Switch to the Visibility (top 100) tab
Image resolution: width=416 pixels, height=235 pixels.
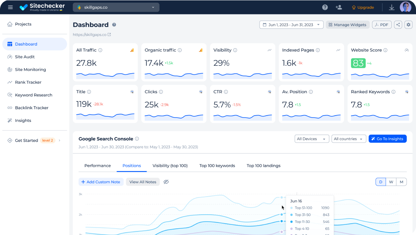pyautogui.click(x=170, y=166)
